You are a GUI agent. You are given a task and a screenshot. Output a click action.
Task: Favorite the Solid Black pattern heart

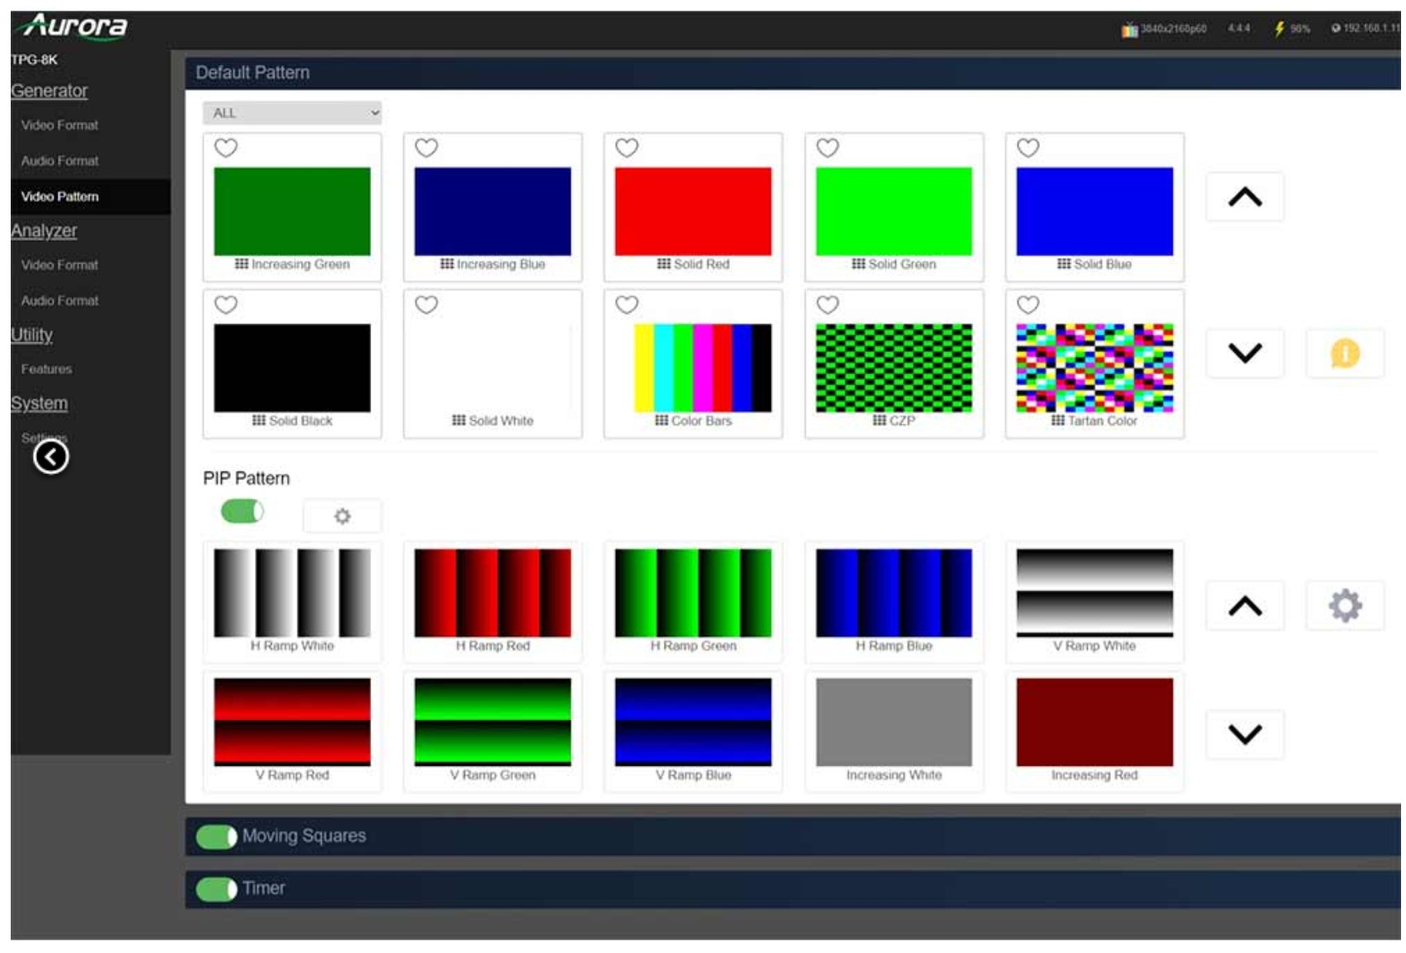(x=226, y=304)
